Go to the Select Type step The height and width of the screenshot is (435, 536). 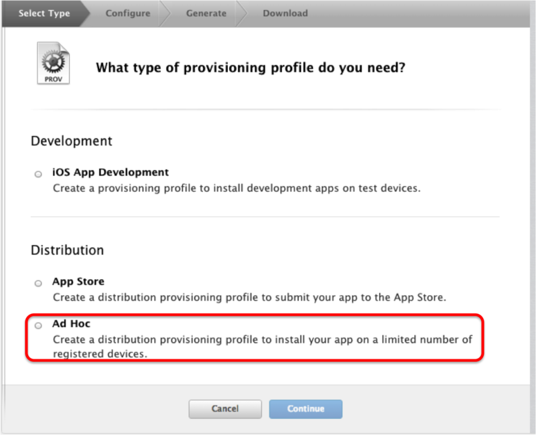tap(44, 13)
